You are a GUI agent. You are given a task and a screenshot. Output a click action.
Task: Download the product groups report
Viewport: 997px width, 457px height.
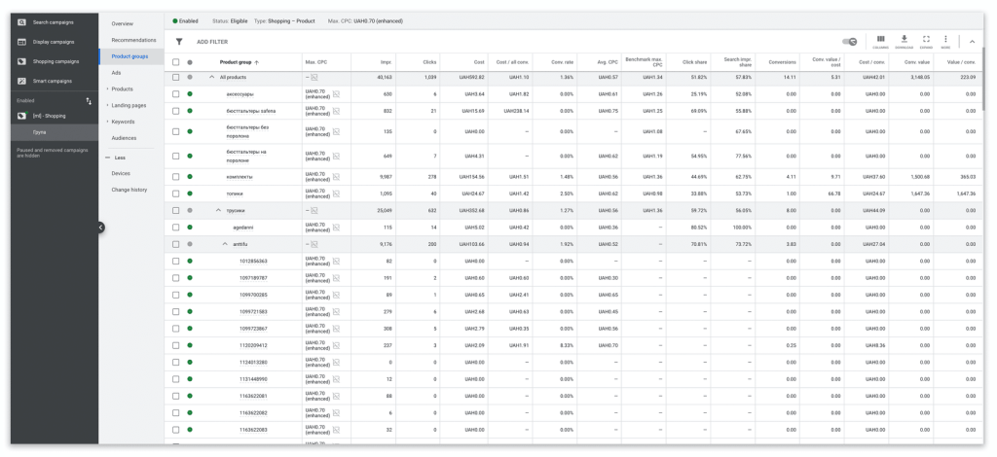click(904, 41)
